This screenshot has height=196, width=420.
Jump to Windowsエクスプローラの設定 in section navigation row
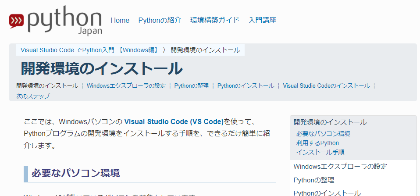click(x=126, y=86)
